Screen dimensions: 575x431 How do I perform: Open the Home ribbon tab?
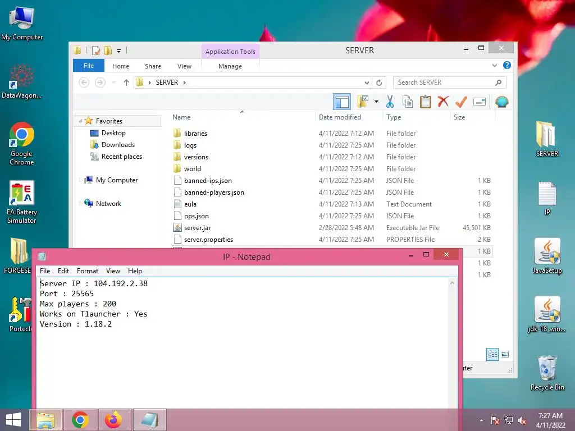click(121, 66)
